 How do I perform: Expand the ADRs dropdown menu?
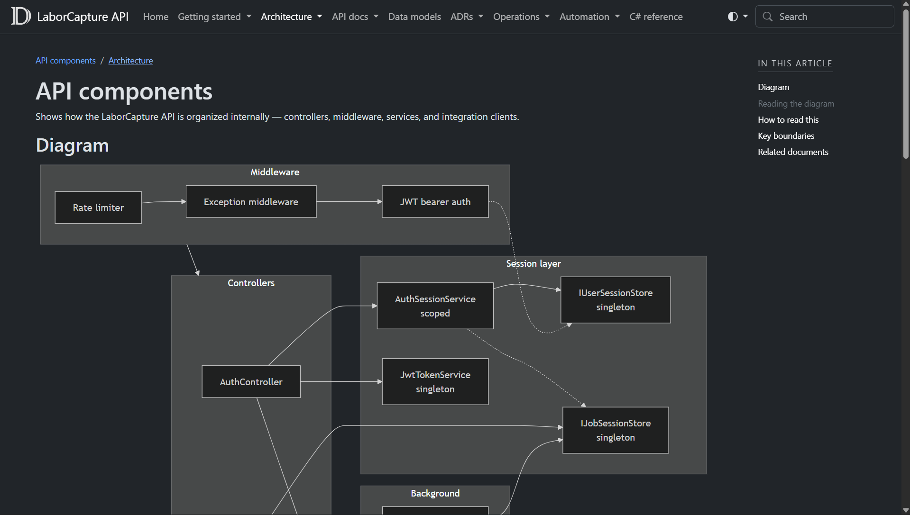click(467, 17)
